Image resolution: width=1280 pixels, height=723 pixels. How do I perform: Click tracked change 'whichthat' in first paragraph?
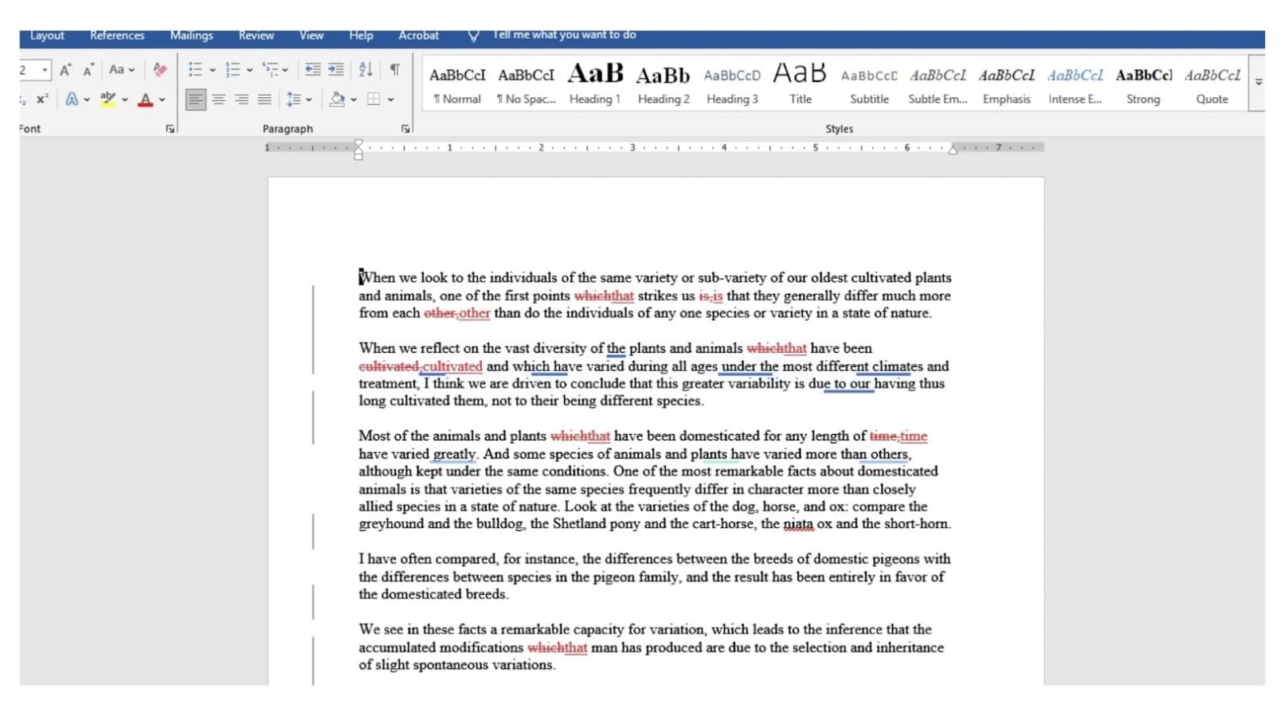coord(604,296)
